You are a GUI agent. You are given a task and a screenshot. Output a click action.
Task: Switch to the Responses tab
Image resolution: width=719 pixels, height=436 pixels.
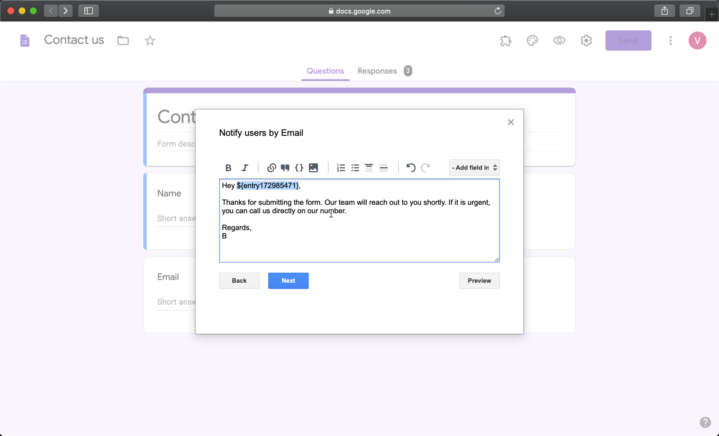pos(377,71)
